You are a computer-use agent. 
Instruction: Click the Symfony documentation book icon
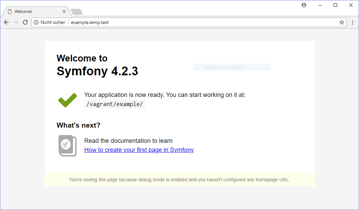(68, 146)
